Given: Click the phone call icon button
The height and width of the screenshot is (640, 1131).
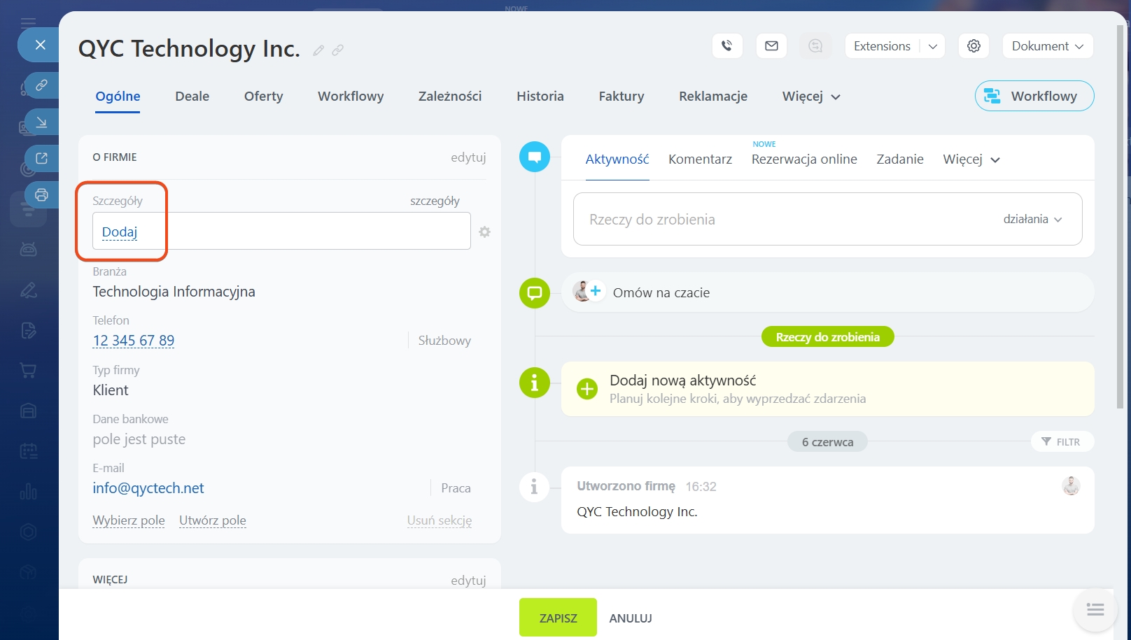Looking at the screenshot, I should pyautogui.click(x=727, y=46).
